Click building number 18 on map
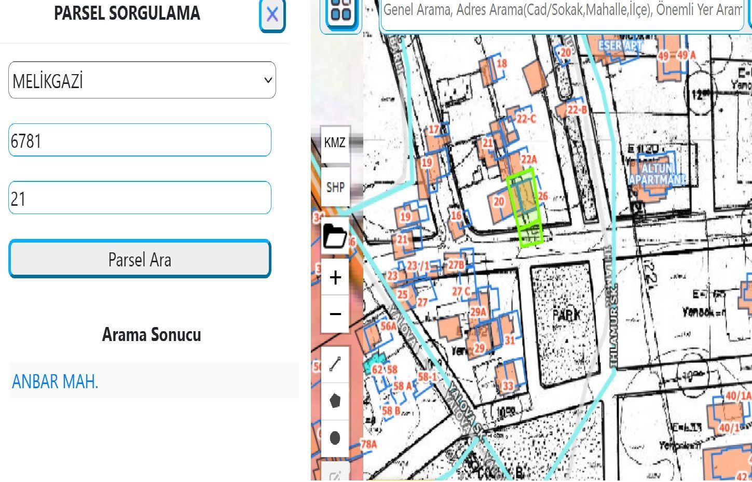 501,64
